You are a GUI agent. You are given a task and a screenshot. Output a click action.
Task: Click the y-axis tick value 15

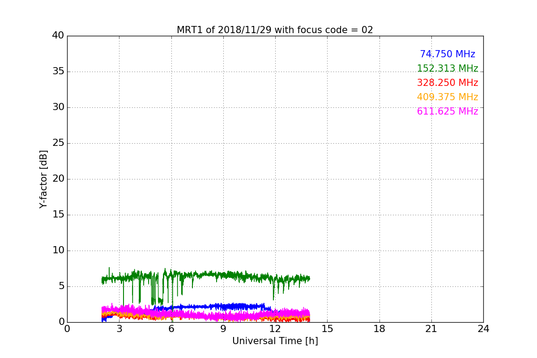point(58,215)
